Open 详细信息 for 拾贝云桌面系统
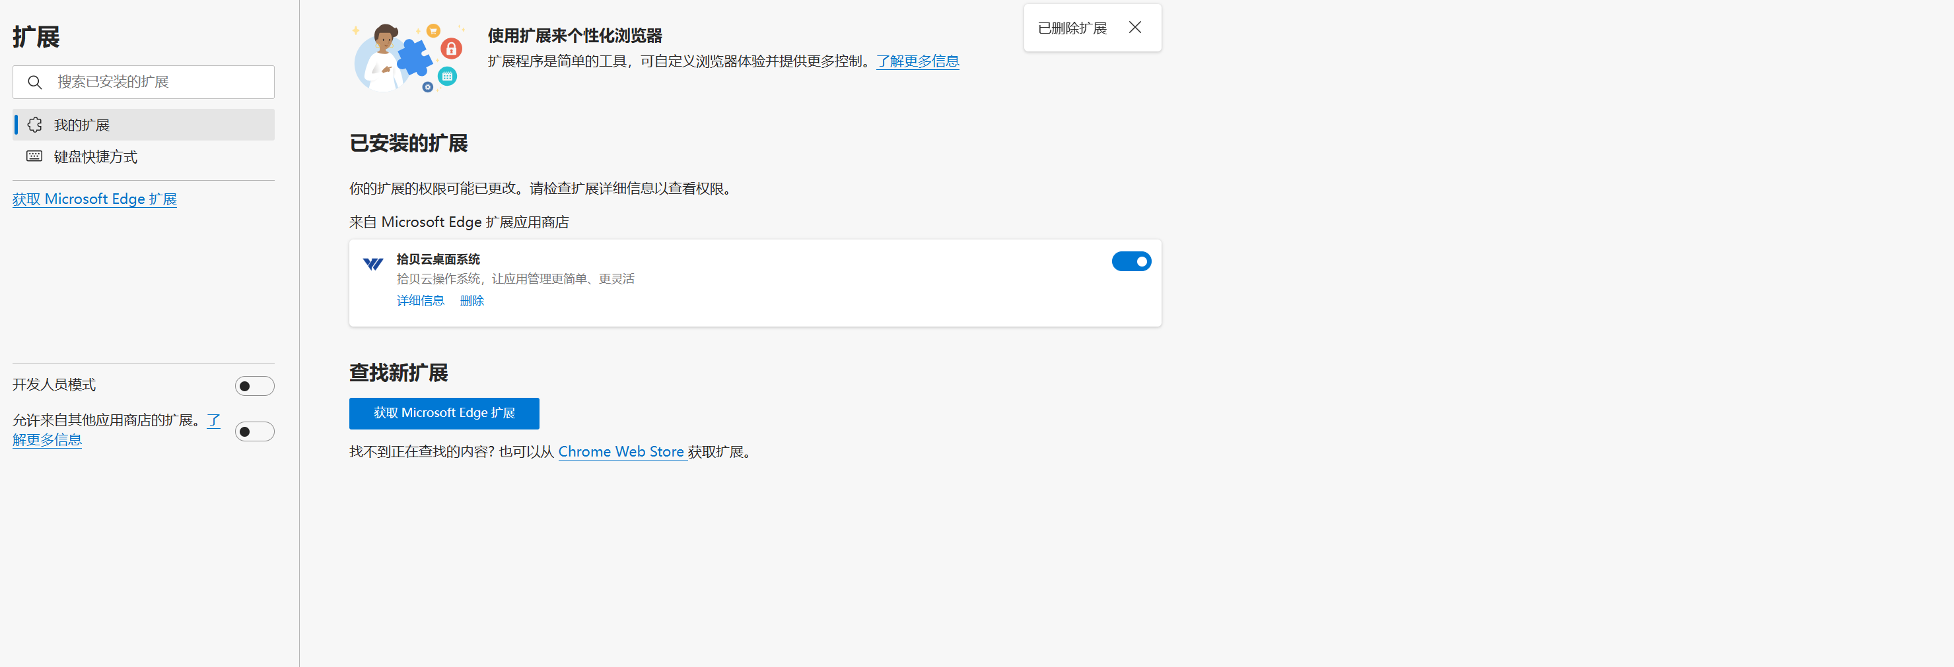 pos(420,301)
